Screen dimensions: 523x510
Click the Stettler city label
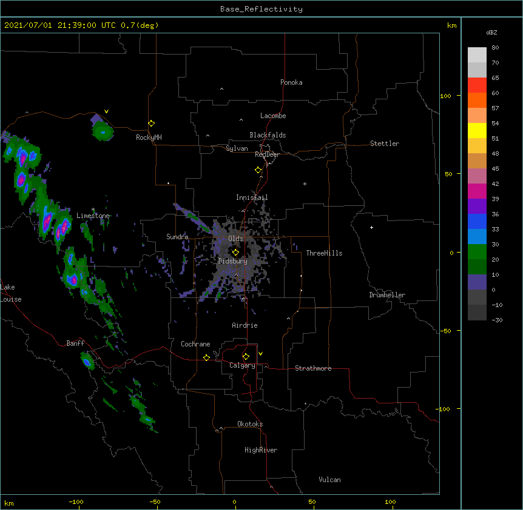385,144
